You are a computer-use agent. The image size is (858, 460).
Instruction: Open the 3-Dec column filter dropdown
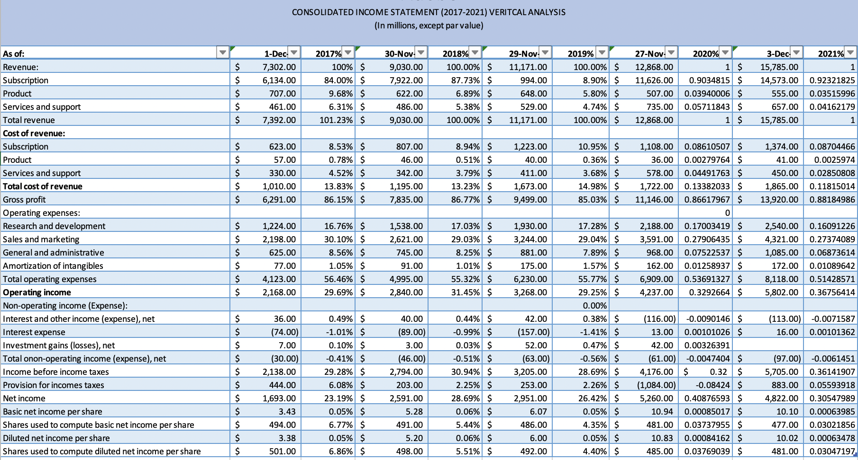pos(796,53)
